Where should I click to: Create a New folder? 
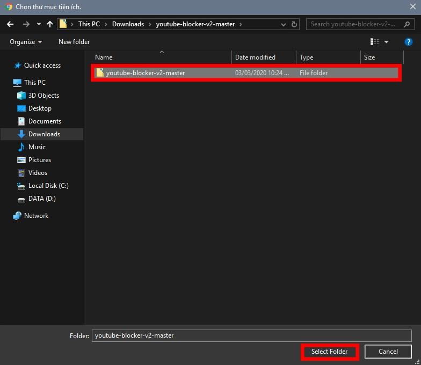(74, 42)
